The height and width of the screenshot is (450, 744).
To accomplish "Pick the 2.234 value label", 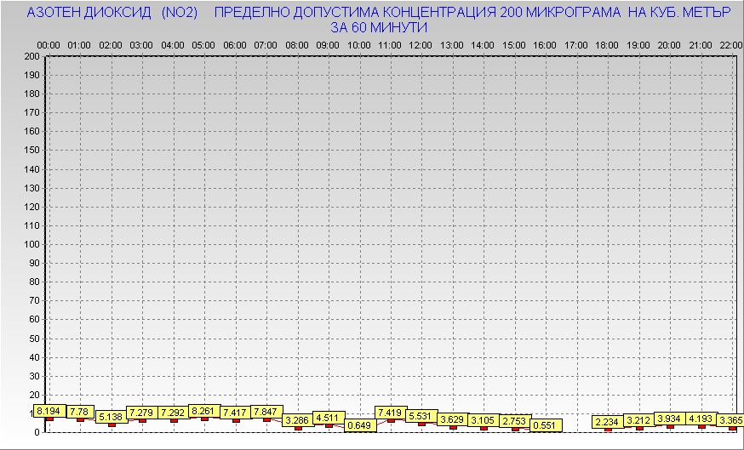I will tap(608, 422).
